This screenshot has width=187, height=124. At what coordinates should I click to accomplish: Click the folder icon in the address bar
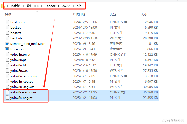coord(3,6)
